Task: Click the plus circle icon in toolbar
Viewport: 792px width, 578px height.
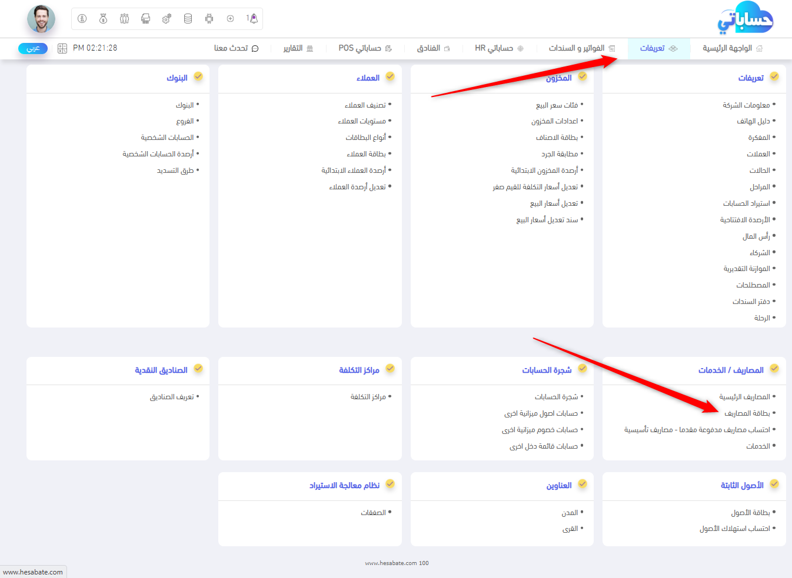Action: [x=230, y=19]
